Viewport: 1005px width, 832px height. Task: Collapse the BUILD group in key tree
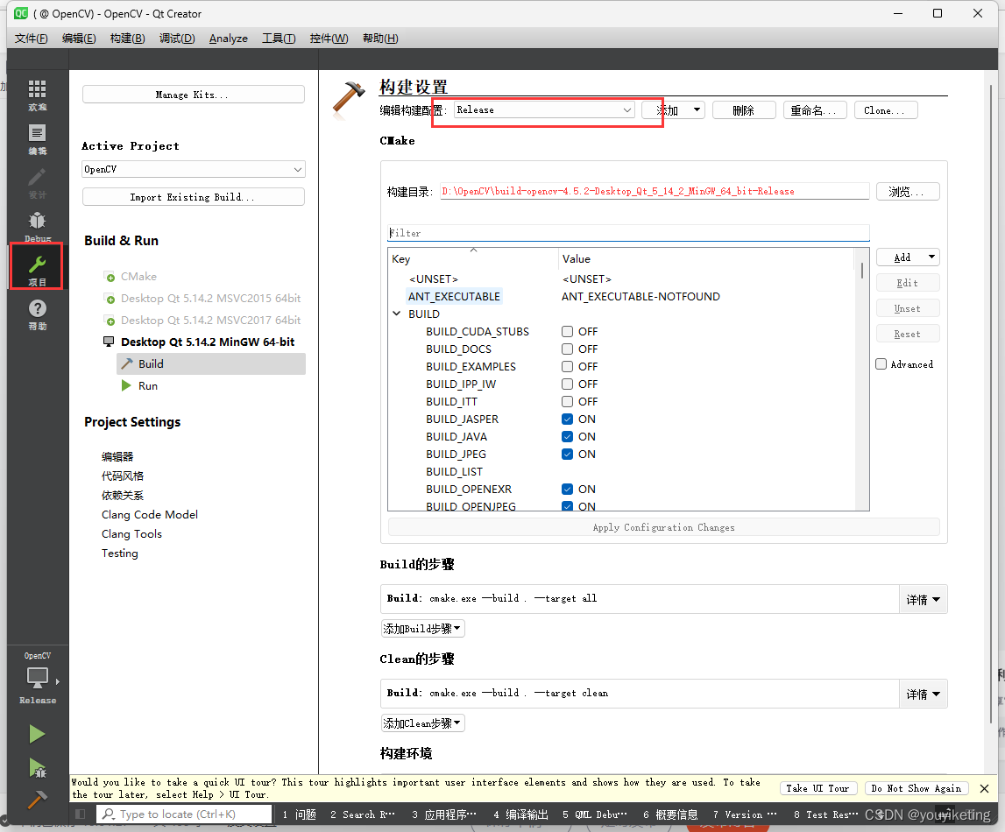[397, 314]
